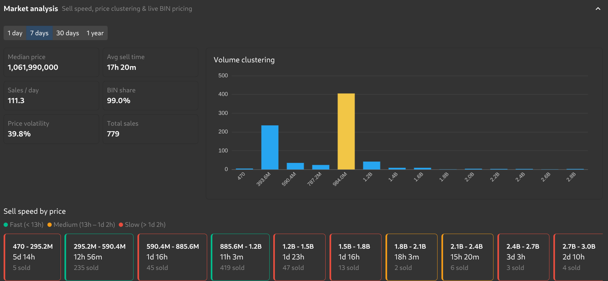Image resolution: width=608 pixels, height=281 pixels.
Task: Switch to the 1 day range
Action: [x=15, y=33]
